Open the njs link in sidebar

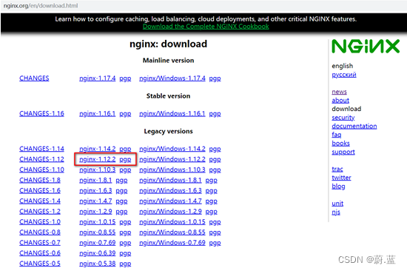(x=336, y=212)
